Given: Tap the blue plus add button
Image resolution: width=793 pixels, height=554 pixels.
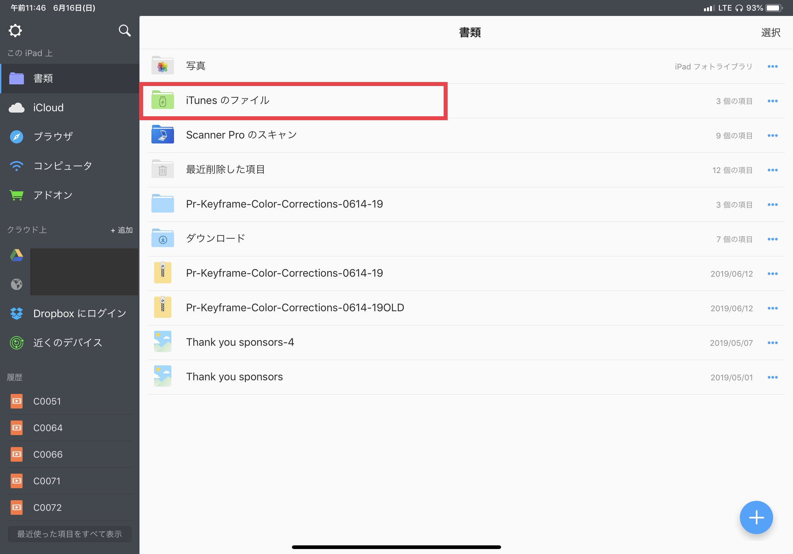Looking at the screenshot, I should 756,517.
